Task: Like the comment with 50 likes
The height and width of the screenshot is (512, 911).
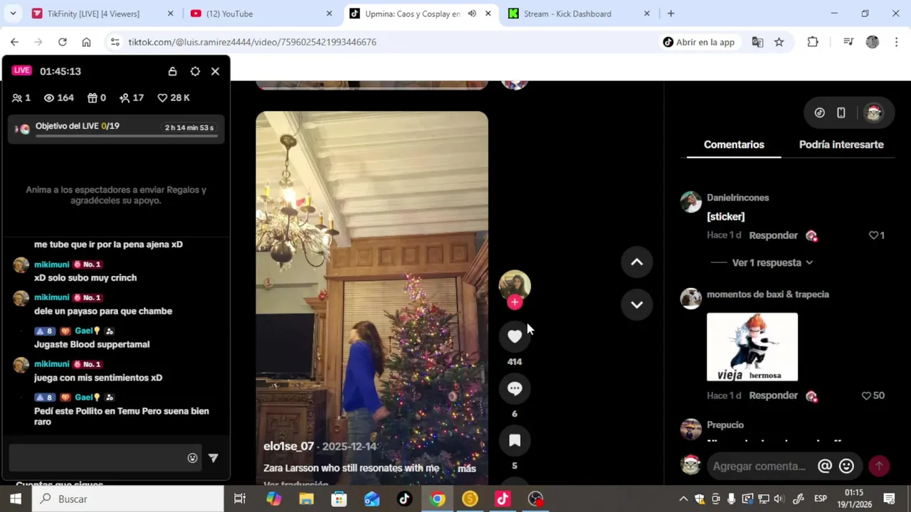Action: click(866, 395)
